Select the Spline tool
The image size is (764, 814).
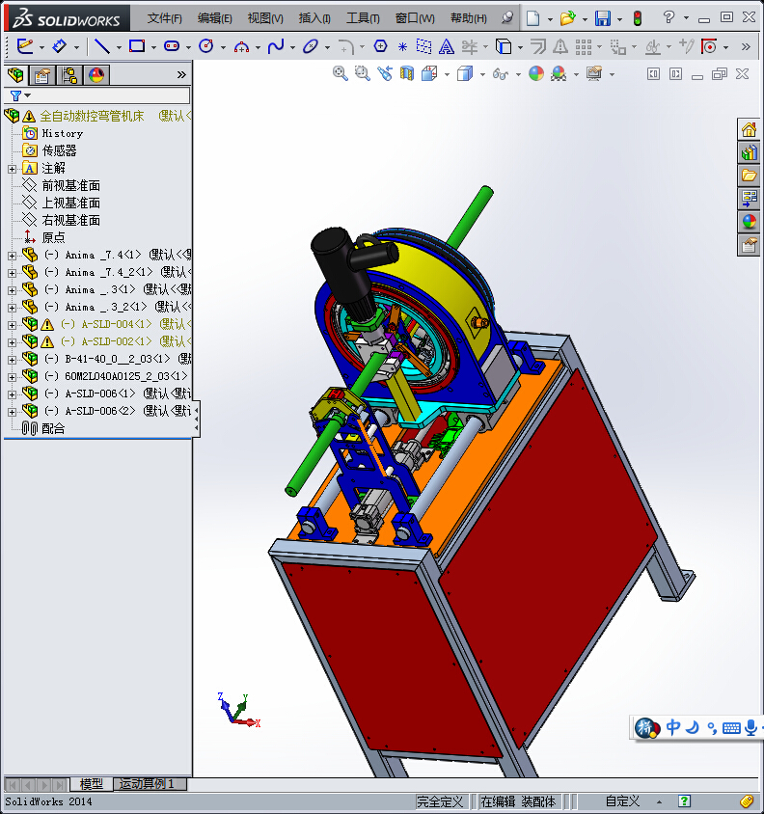click(276, 46)
